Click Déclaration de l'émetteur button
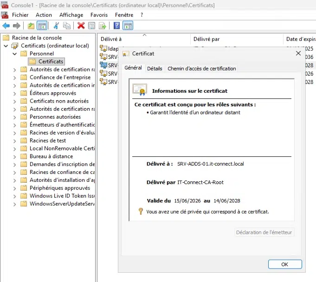The image size is (316, 282). (264, 232)
